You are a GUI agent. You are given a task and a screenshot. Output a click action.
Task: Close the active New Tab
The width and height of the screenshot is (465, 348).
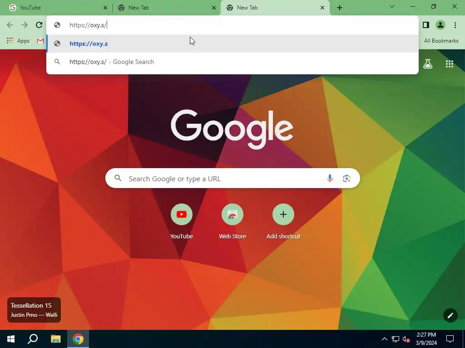pyautogui.click(x=322, y=8)
